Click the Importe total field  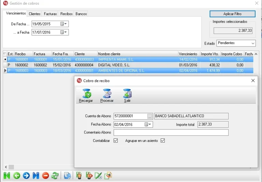coord(213,124)
